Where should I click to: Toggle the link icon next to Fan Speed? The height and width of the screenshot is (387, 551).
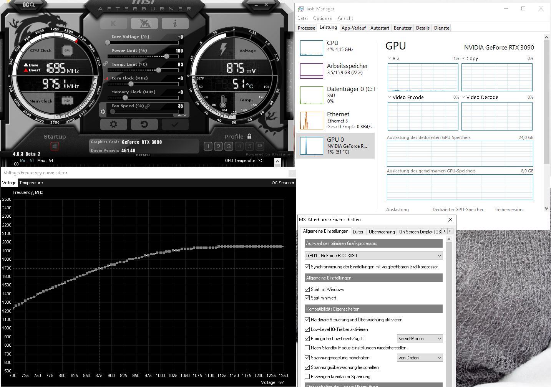coord(147,106)
